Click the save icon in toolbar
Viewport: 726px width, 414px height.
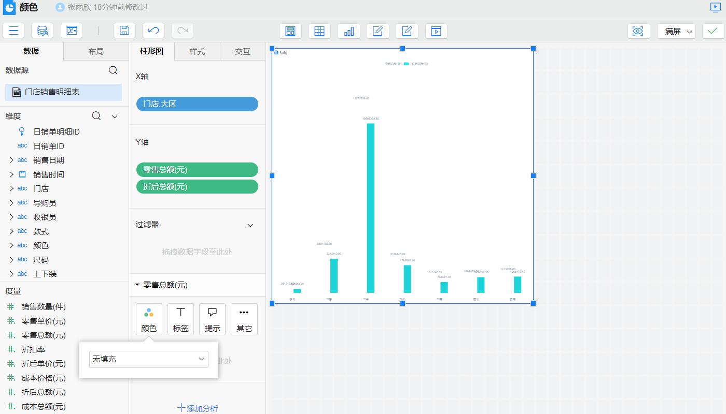click(x=124, y=31)
